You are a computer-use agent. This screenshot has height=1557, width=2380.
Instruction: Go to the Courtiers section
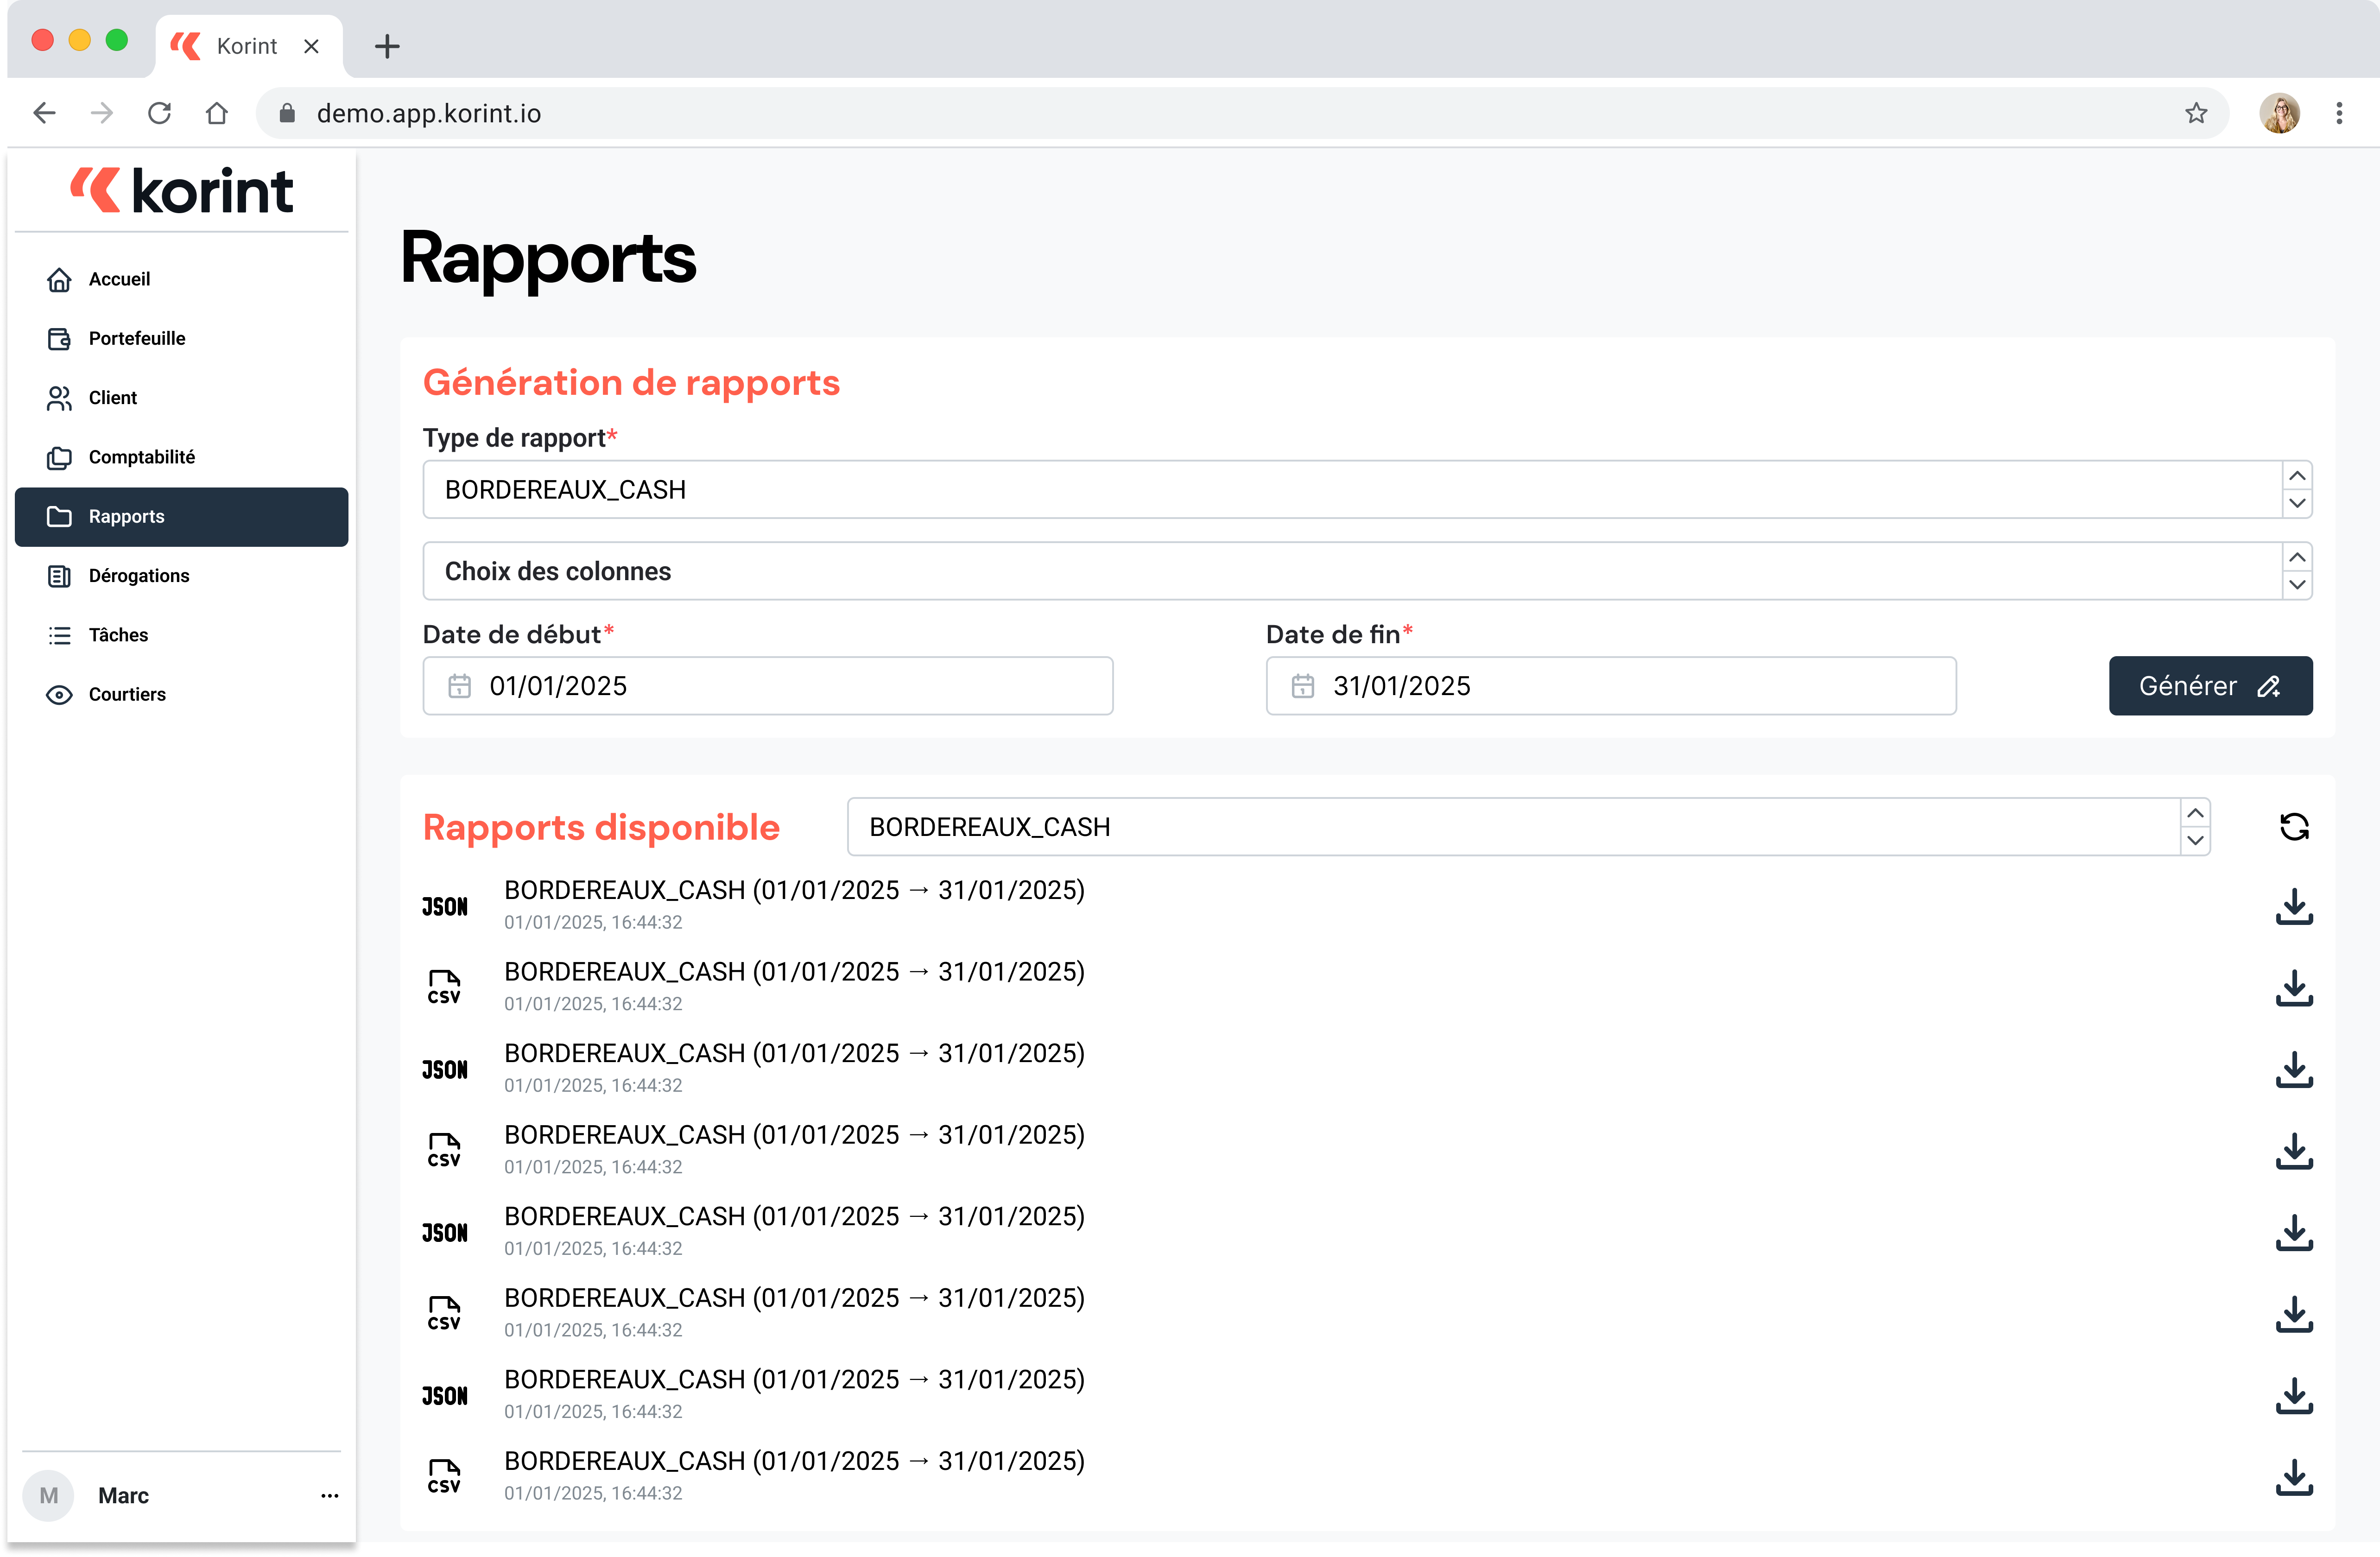181,694
